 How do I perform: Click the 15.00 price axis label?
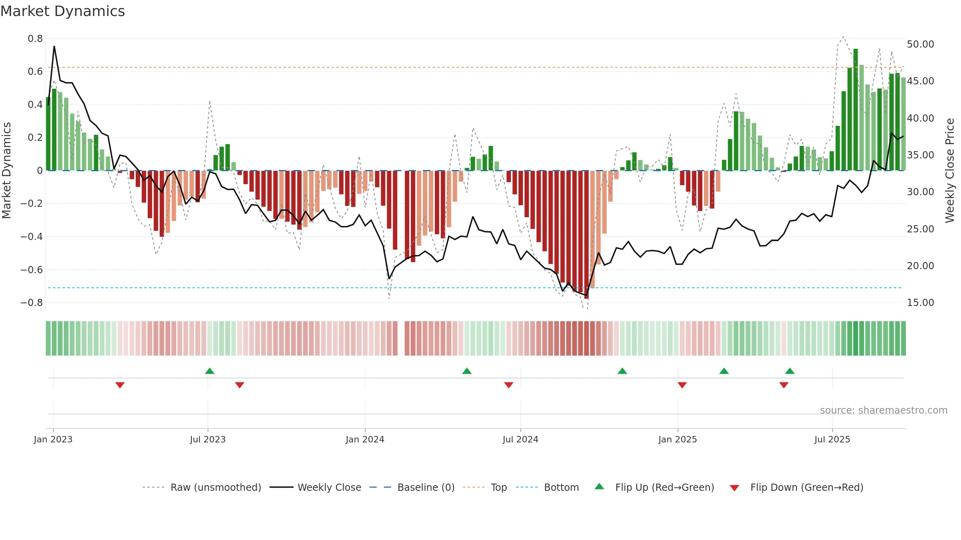click(921, 302)
